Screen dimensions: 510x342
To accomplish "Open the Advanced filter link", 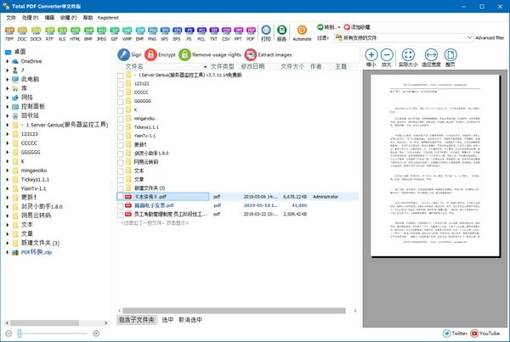I will [x=490, y=37].
